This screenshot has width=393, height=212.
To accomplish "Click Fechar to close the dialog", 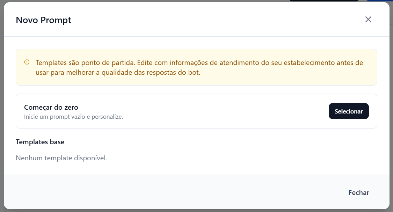I will coord(358,192).
